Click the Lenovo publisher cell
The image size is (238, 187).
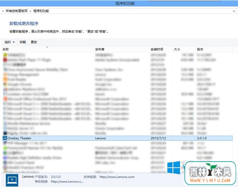click(100, 138)
